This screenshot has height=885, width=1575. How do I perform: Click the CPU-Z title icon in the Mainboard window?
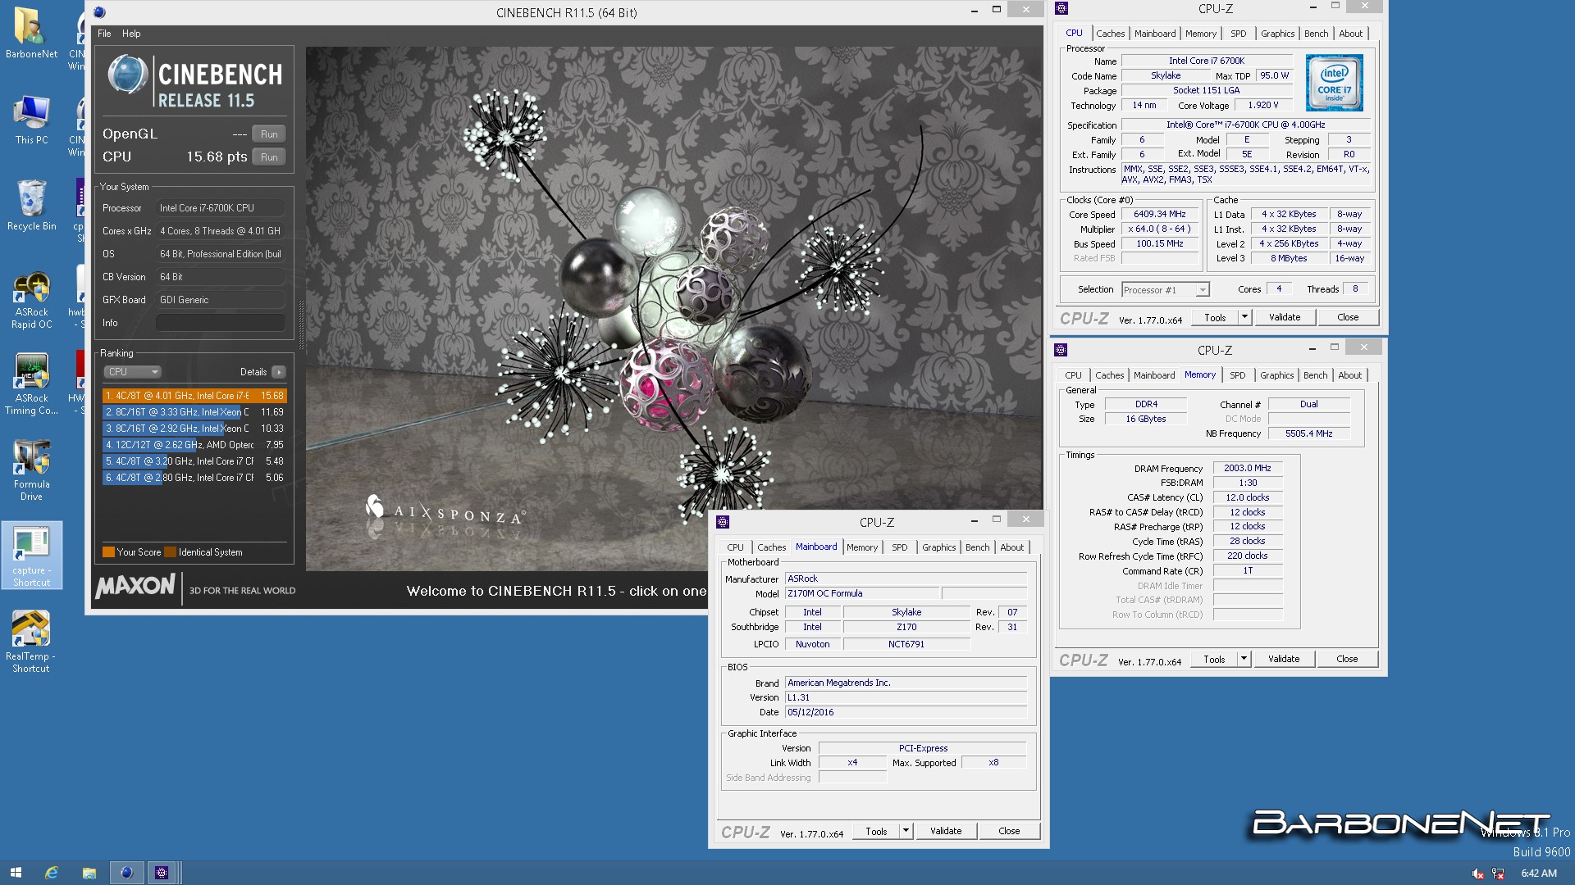pyautogui.click(x=723, y=522)
